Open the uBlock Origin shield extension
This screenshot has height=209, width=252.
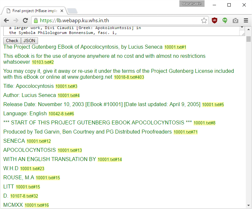tap(214, 21)
